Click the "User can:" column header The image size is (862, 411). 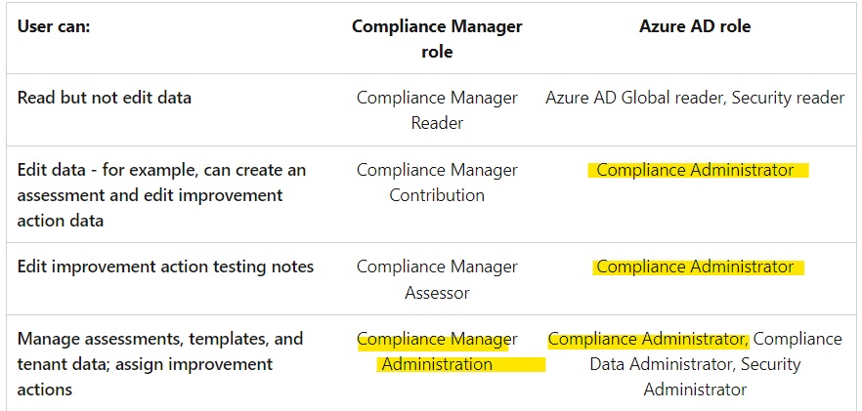[54, 26]
